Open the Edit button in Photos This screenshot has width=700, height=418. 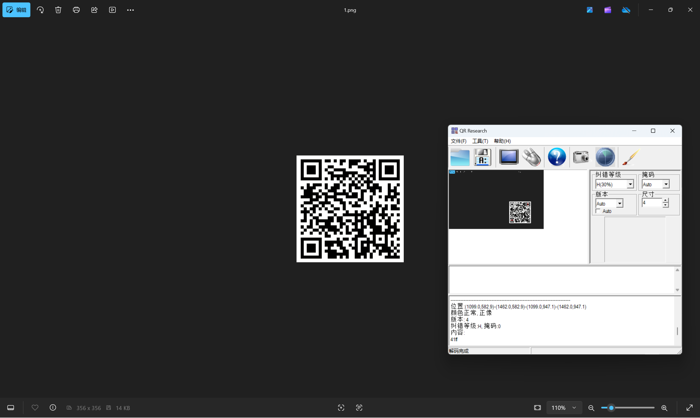click(x=16, y=10)
